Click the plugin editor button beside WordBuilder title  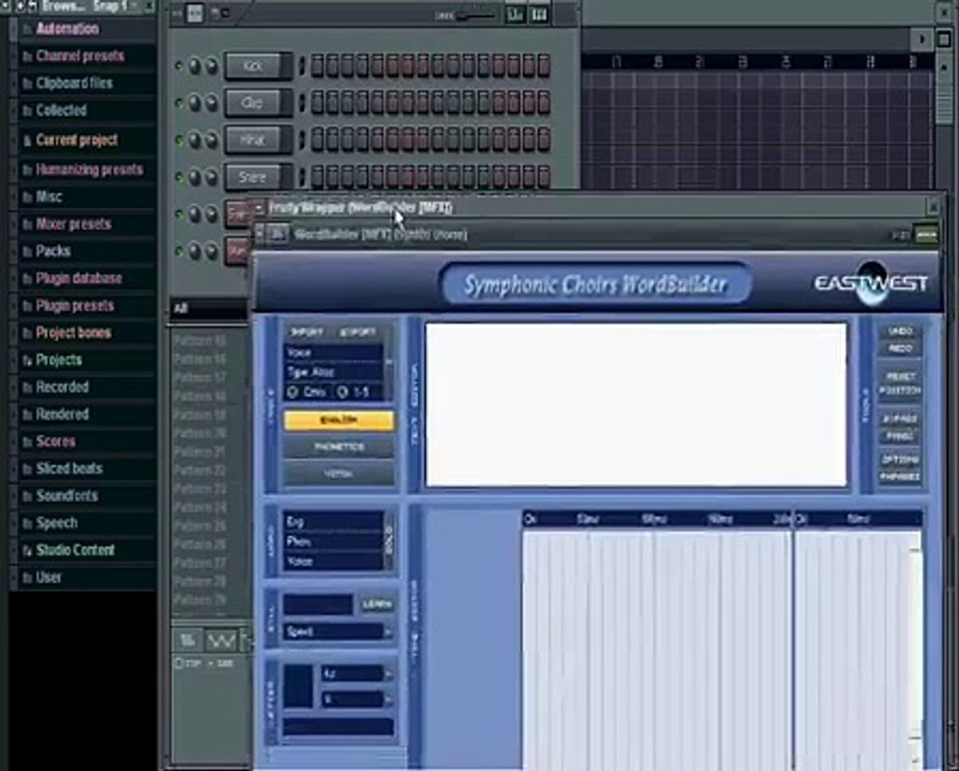(278, 233)
